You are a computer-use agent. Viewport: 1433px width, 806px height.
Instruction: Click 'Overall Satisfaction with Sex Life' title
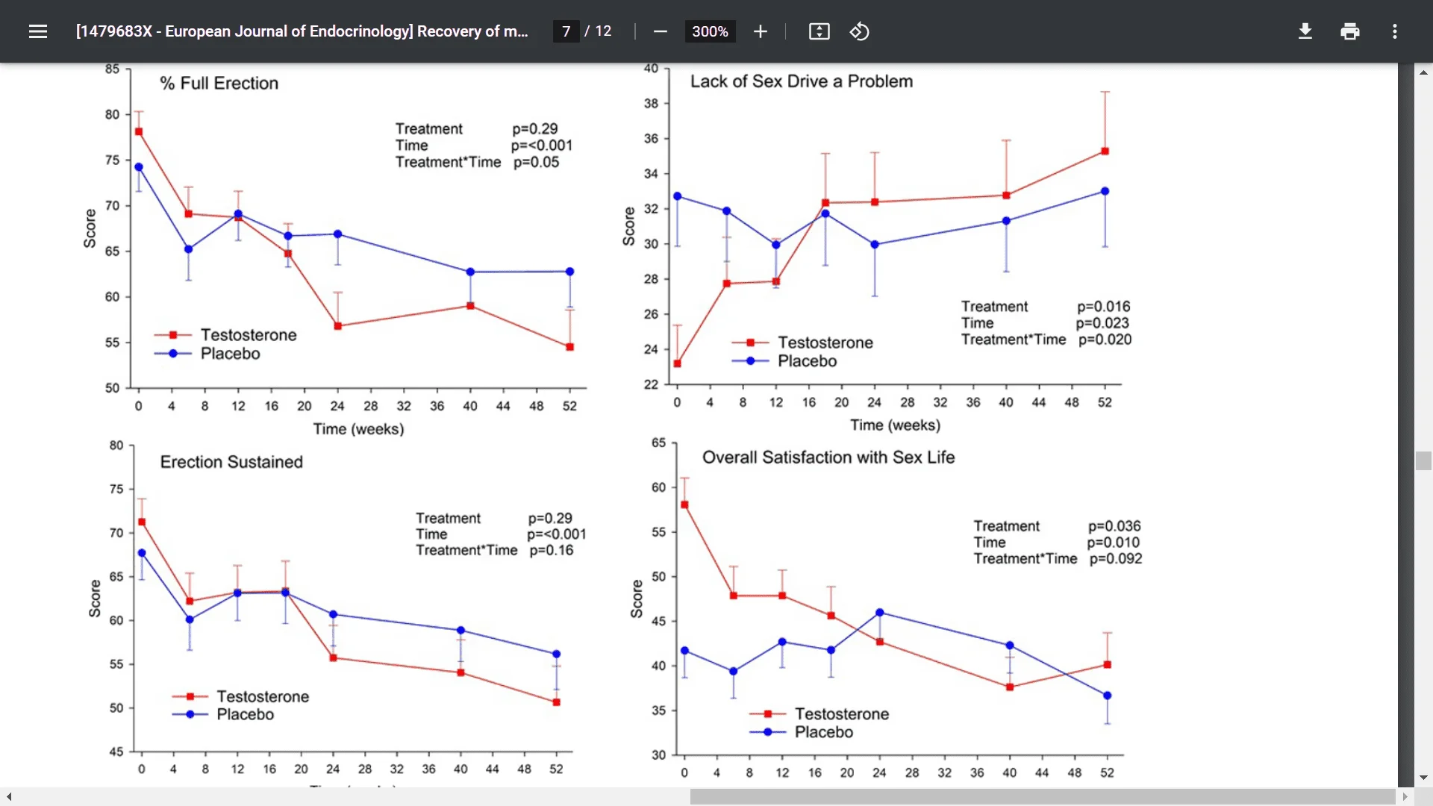point(828,457)
